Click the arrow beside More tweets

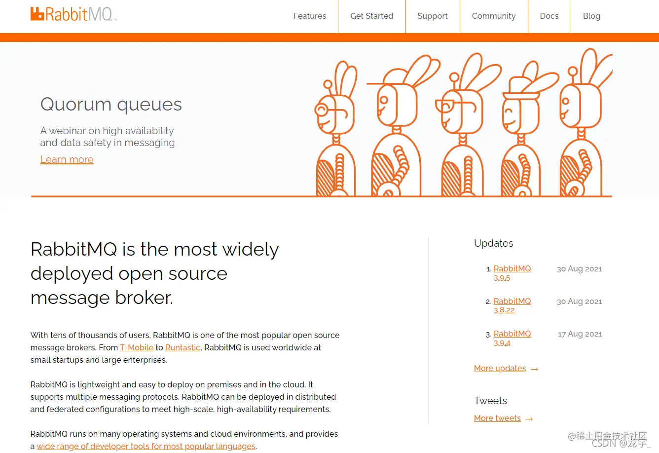click(529, 419)
